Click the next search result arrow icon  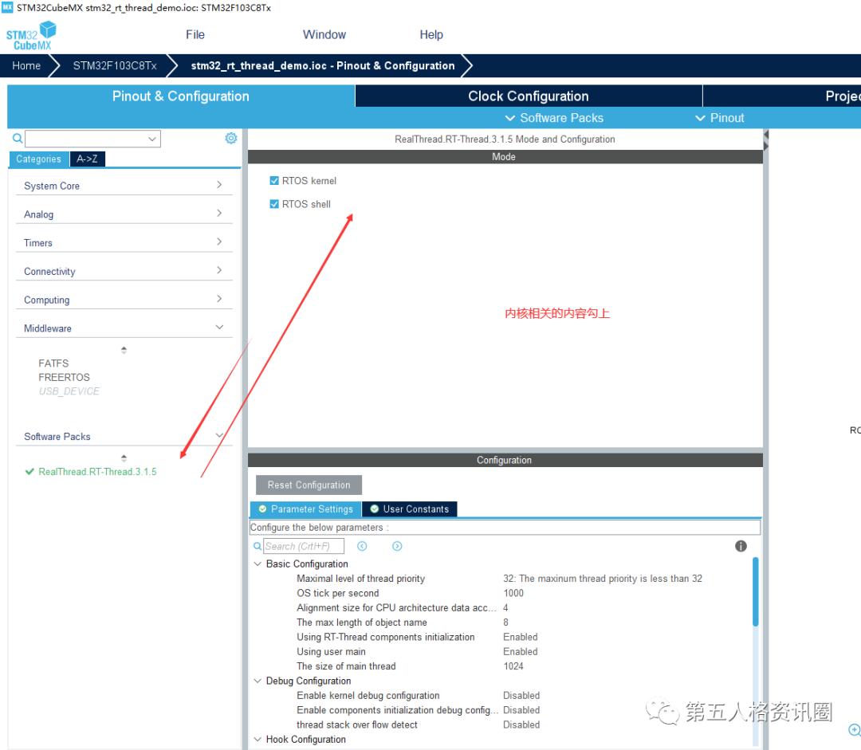[x=397, y=546]
